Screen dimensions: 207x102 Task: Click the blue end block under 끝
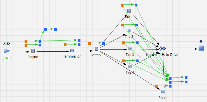pos(201,48)
